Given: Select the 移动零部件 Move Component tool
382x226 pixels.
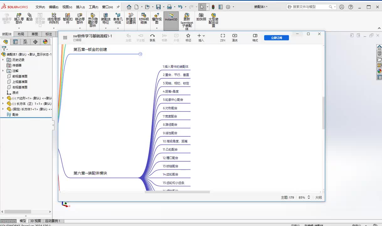Looking at the screenshot, I should [x=80, y=18].
